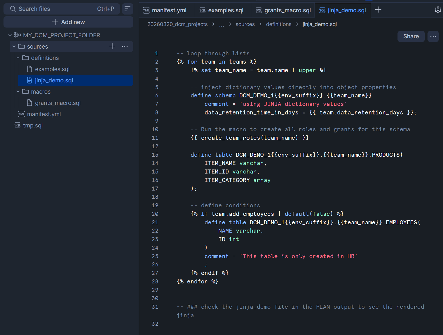Add item to sources folder via plus

pos(112,46)
